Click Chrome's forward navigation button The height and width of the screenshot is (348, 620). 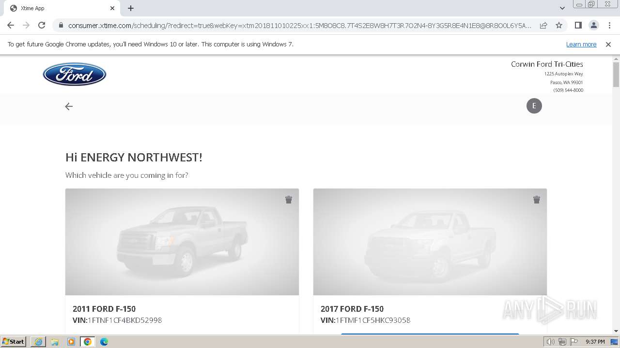tap(26, 25)
